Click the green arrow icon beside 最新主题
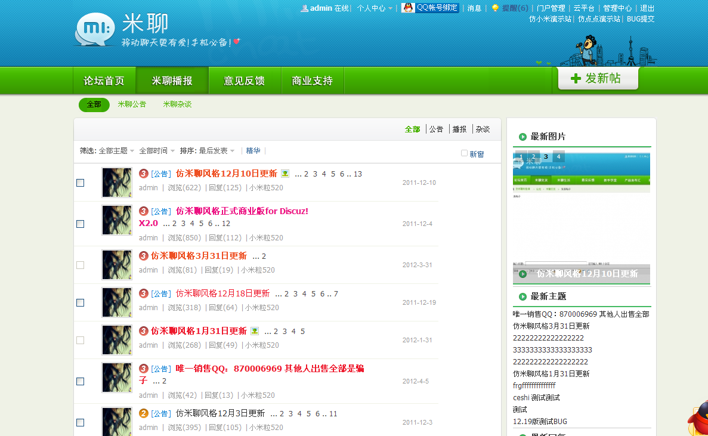Viewport: 708px width, 436px height. [x=523, y=296]
